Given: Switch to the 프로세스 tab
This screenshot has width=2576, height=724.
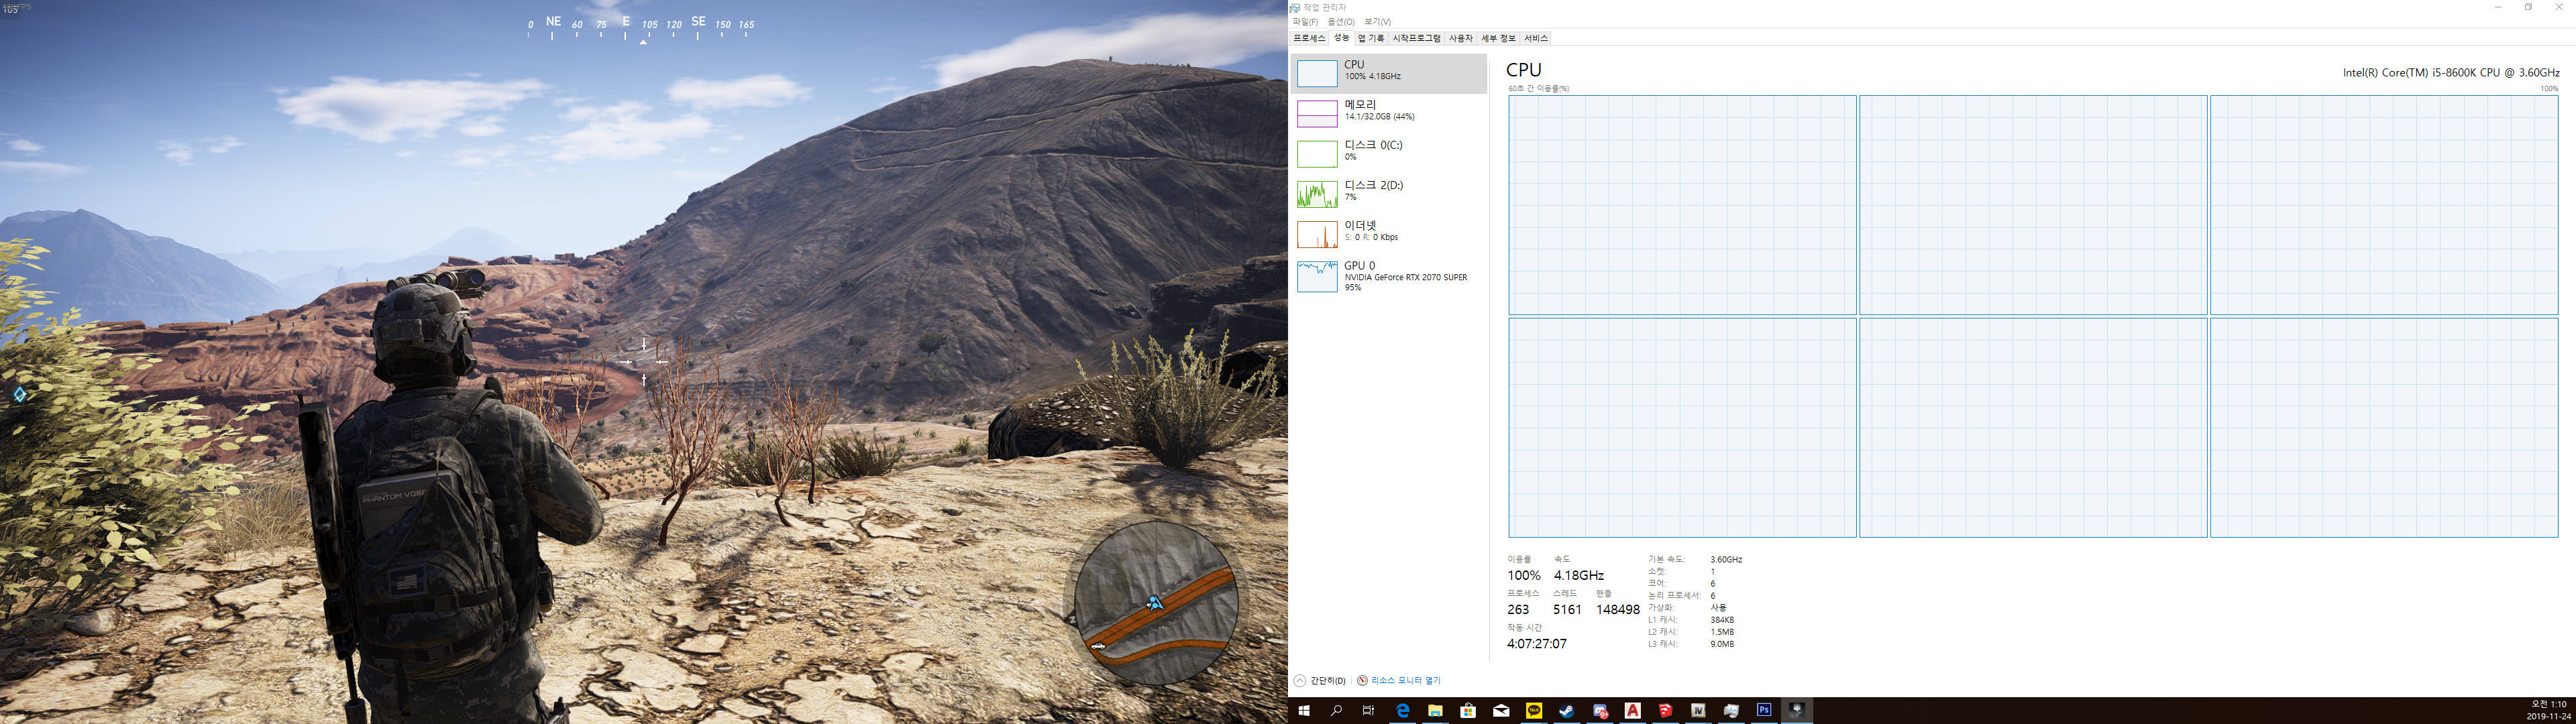Looking at the screenshot, I should (1309, 38).
